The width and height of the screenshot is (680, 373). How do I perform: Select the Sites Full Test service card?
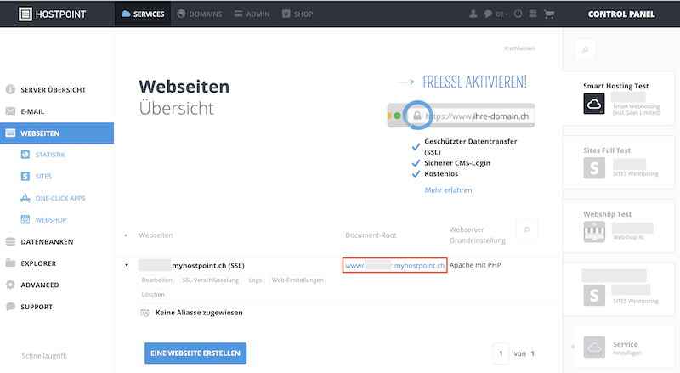(619, 162)
